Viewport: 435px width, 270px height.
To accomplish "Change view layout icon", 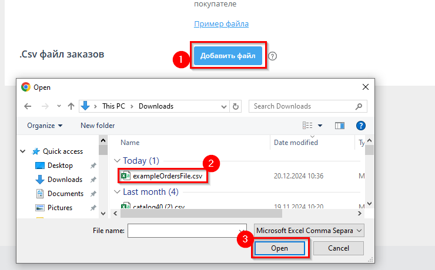I will tap(307, 125).
